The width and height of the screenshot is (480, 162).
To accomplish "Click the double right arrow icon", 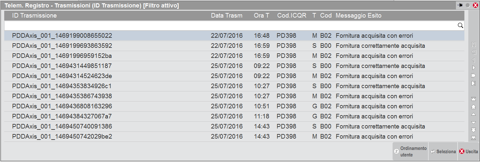I will pos(473,75).
